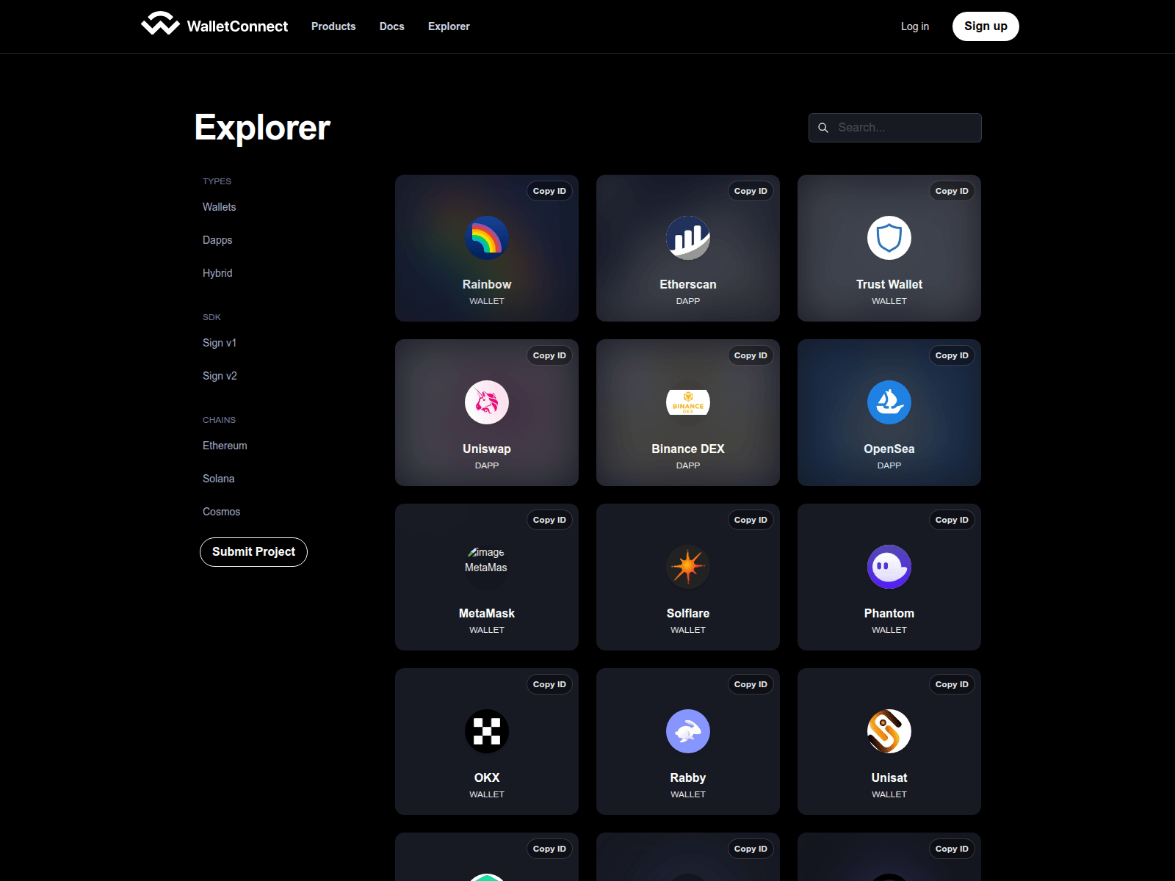Open the MetaMask card title
This screenshot has height=881, width=1175.
point(487,613)
